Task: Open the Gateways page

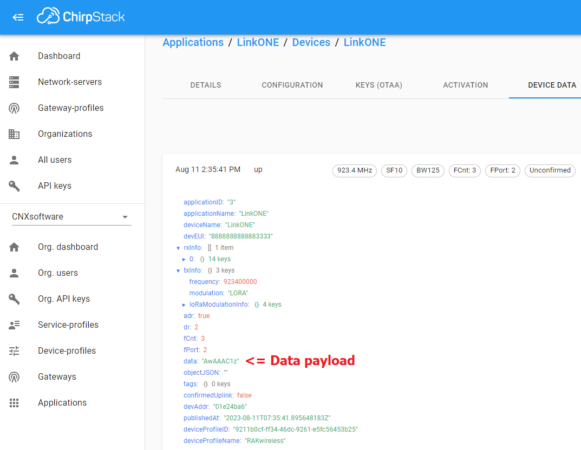Action: 57,376
